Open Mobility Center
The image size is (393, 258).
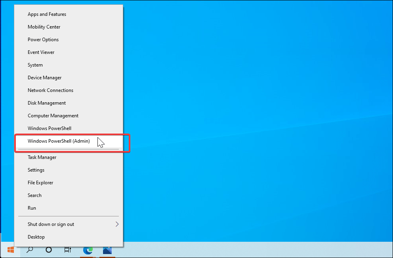(x=69, y=27)
